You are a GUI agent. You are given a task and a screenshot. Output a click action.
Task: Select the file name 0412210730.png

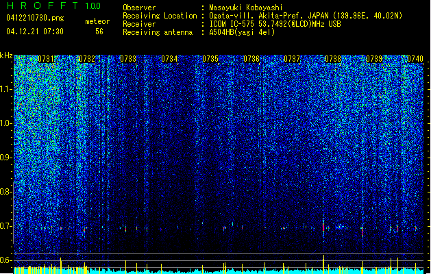tap(35, 18)
